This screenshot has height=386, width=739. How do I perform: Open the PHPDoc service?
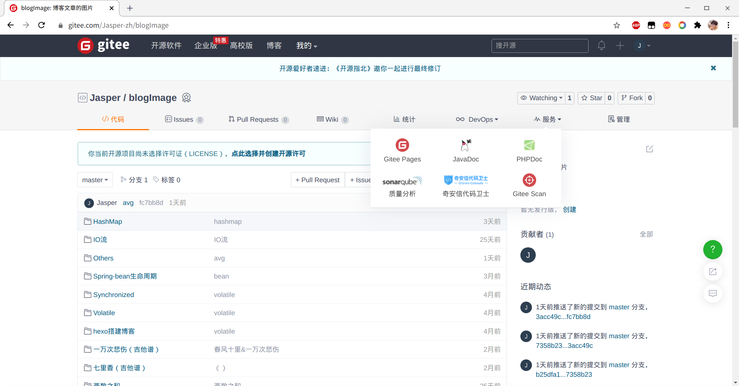pos(529,150)
